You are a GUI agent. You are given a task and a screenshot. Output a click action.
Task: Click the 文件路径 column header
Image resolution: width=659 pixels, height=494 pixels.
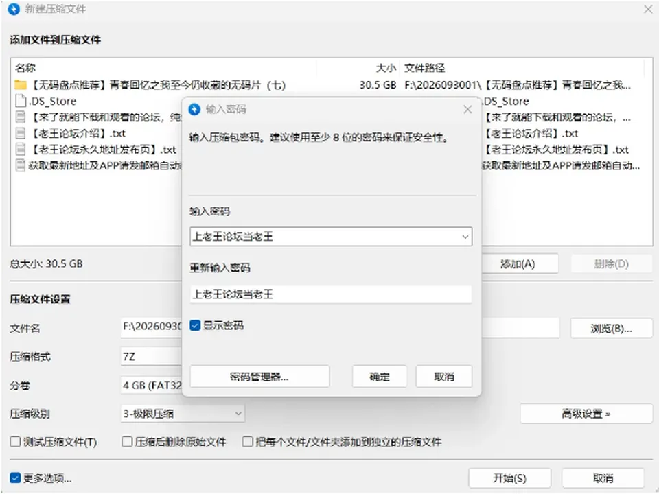[x=424, y=68]
